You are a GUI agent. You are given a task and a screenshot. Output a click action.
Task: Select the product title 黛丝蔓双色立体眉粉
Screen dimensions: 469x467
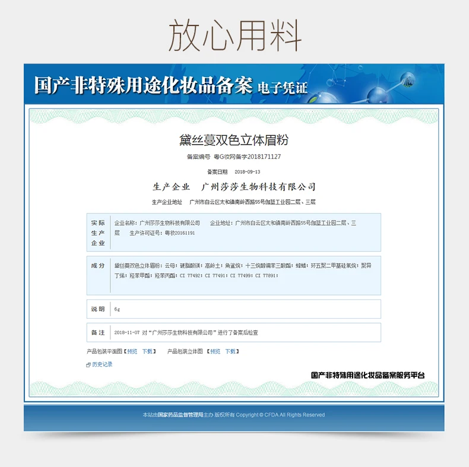[234, 140]
